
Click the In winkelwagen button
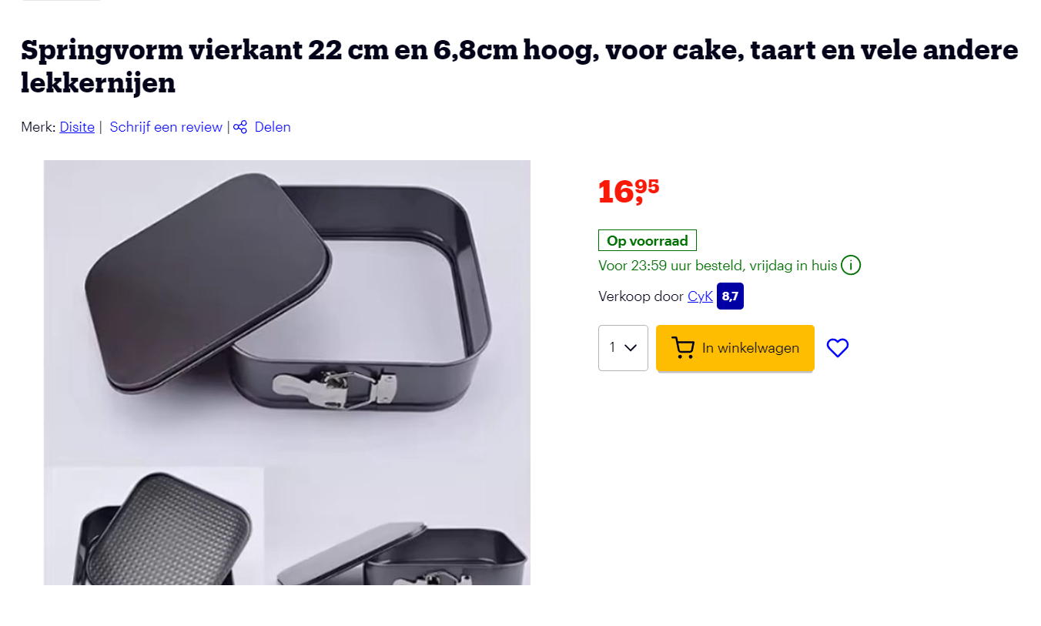click(x=735, y=348)
